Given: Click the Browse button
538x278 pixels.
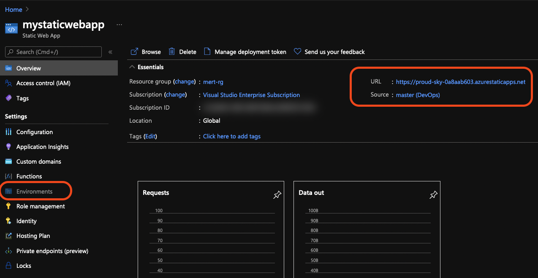Looking at the screenshot, I should coord(146,51).
